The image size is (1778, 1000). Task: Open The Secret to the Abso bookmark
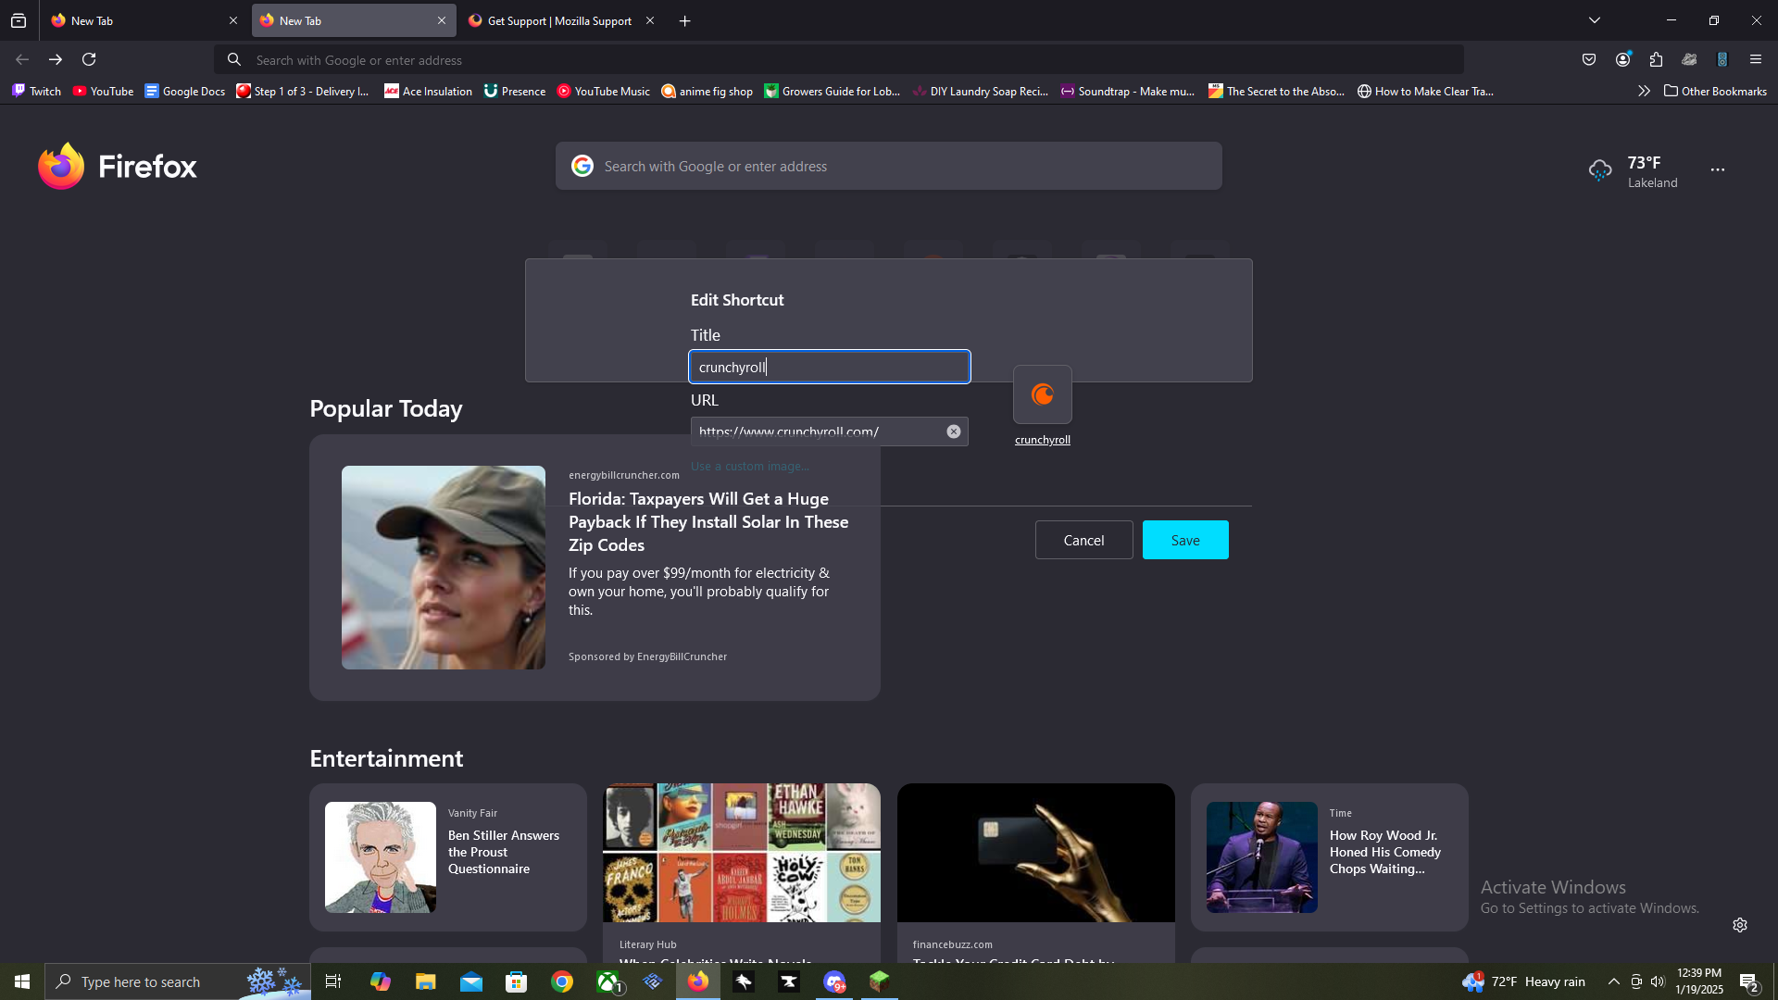click(x=1277, y=91)
